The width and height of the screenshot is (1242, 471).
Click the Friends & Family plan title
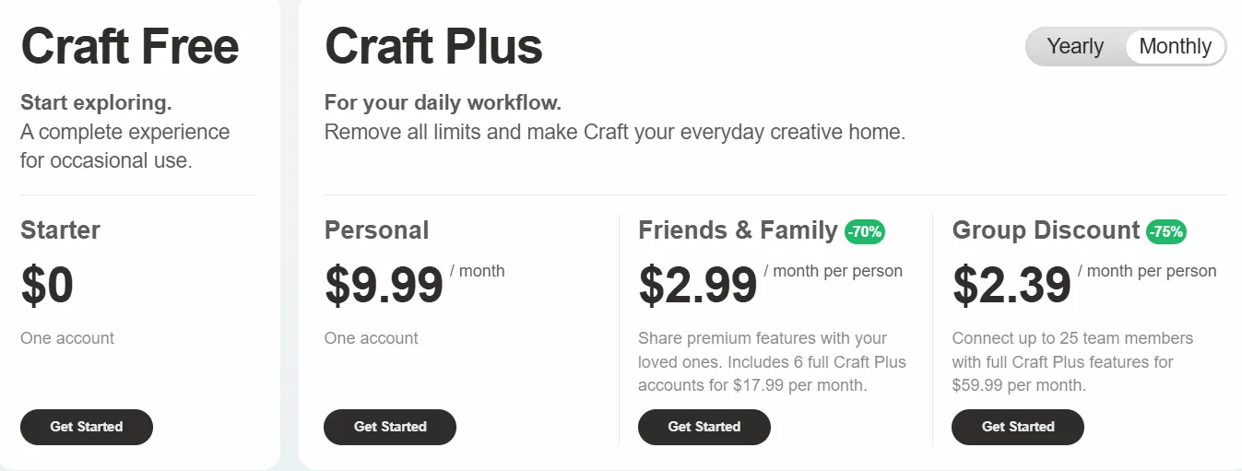coord(738,230)
